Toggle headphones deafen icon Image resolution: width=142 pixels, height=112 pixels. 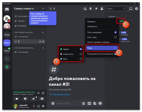click(39, 106)
